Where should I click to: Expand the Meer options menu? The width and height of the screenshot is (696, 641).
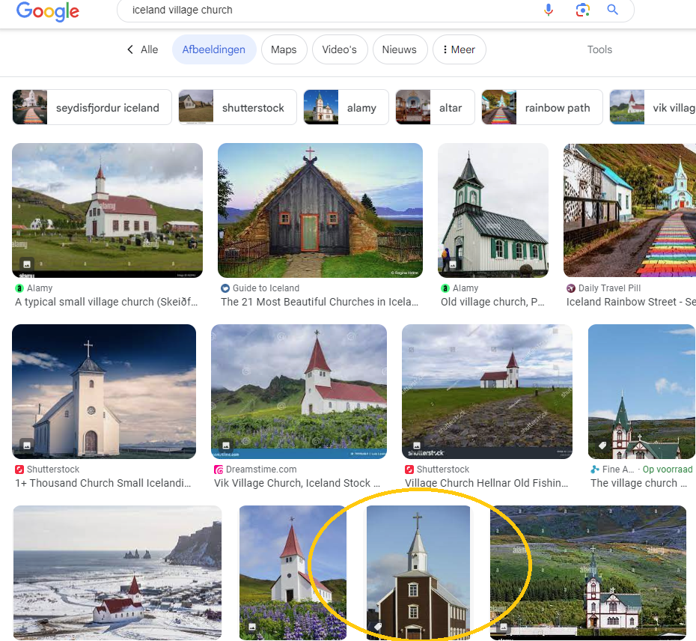(459, 49)
